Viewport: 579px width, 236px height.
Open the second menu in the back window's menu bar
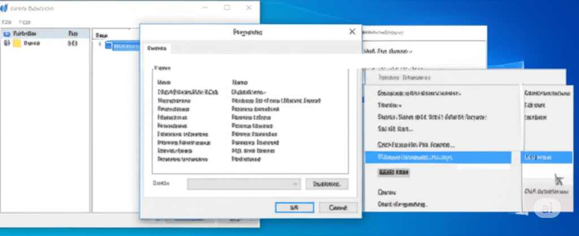[25, 22]
